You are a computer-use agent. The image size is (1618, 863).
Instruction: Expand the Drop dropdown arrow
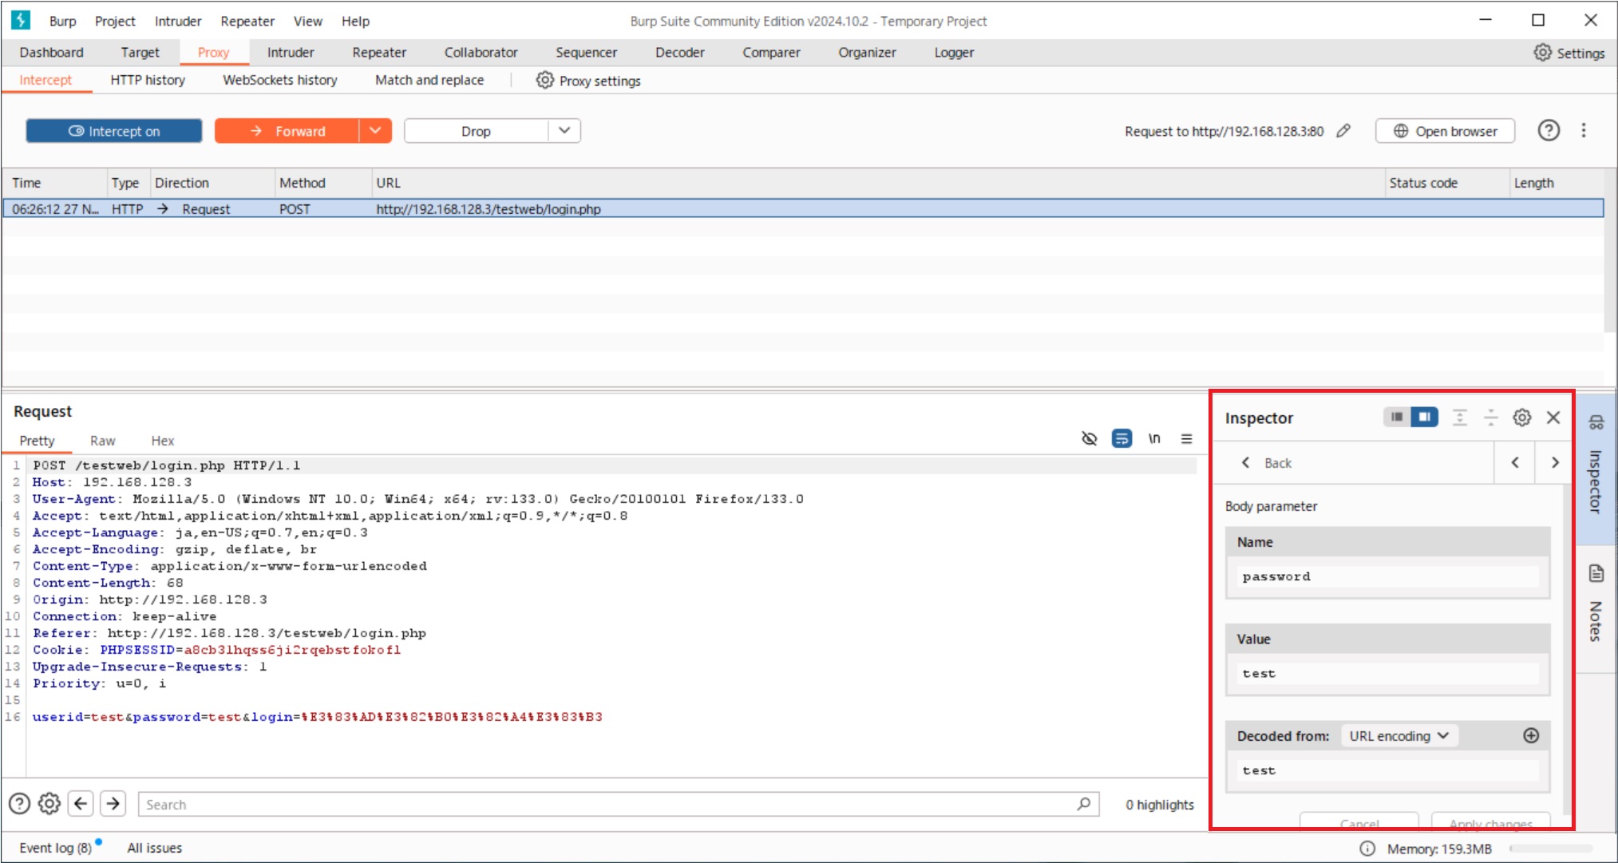564,131
